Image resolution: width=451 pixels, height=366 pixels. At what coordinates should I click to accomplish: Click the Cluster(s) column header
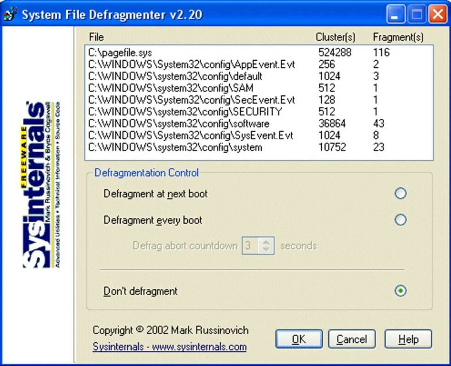pyautogui.click(x=335, y=37)
